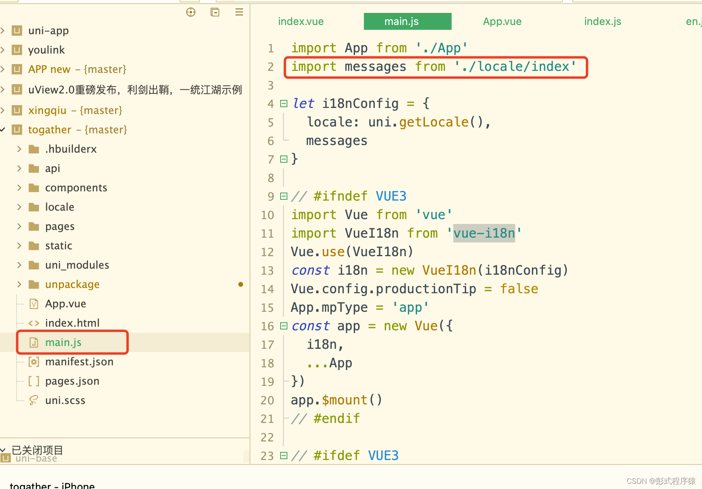Click the togather project icon

(x=17, y=130)
